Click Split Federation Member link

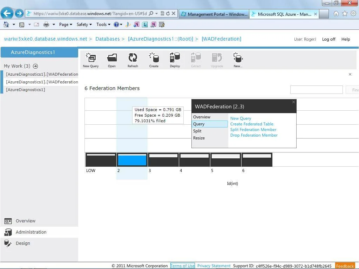[253, 130]
